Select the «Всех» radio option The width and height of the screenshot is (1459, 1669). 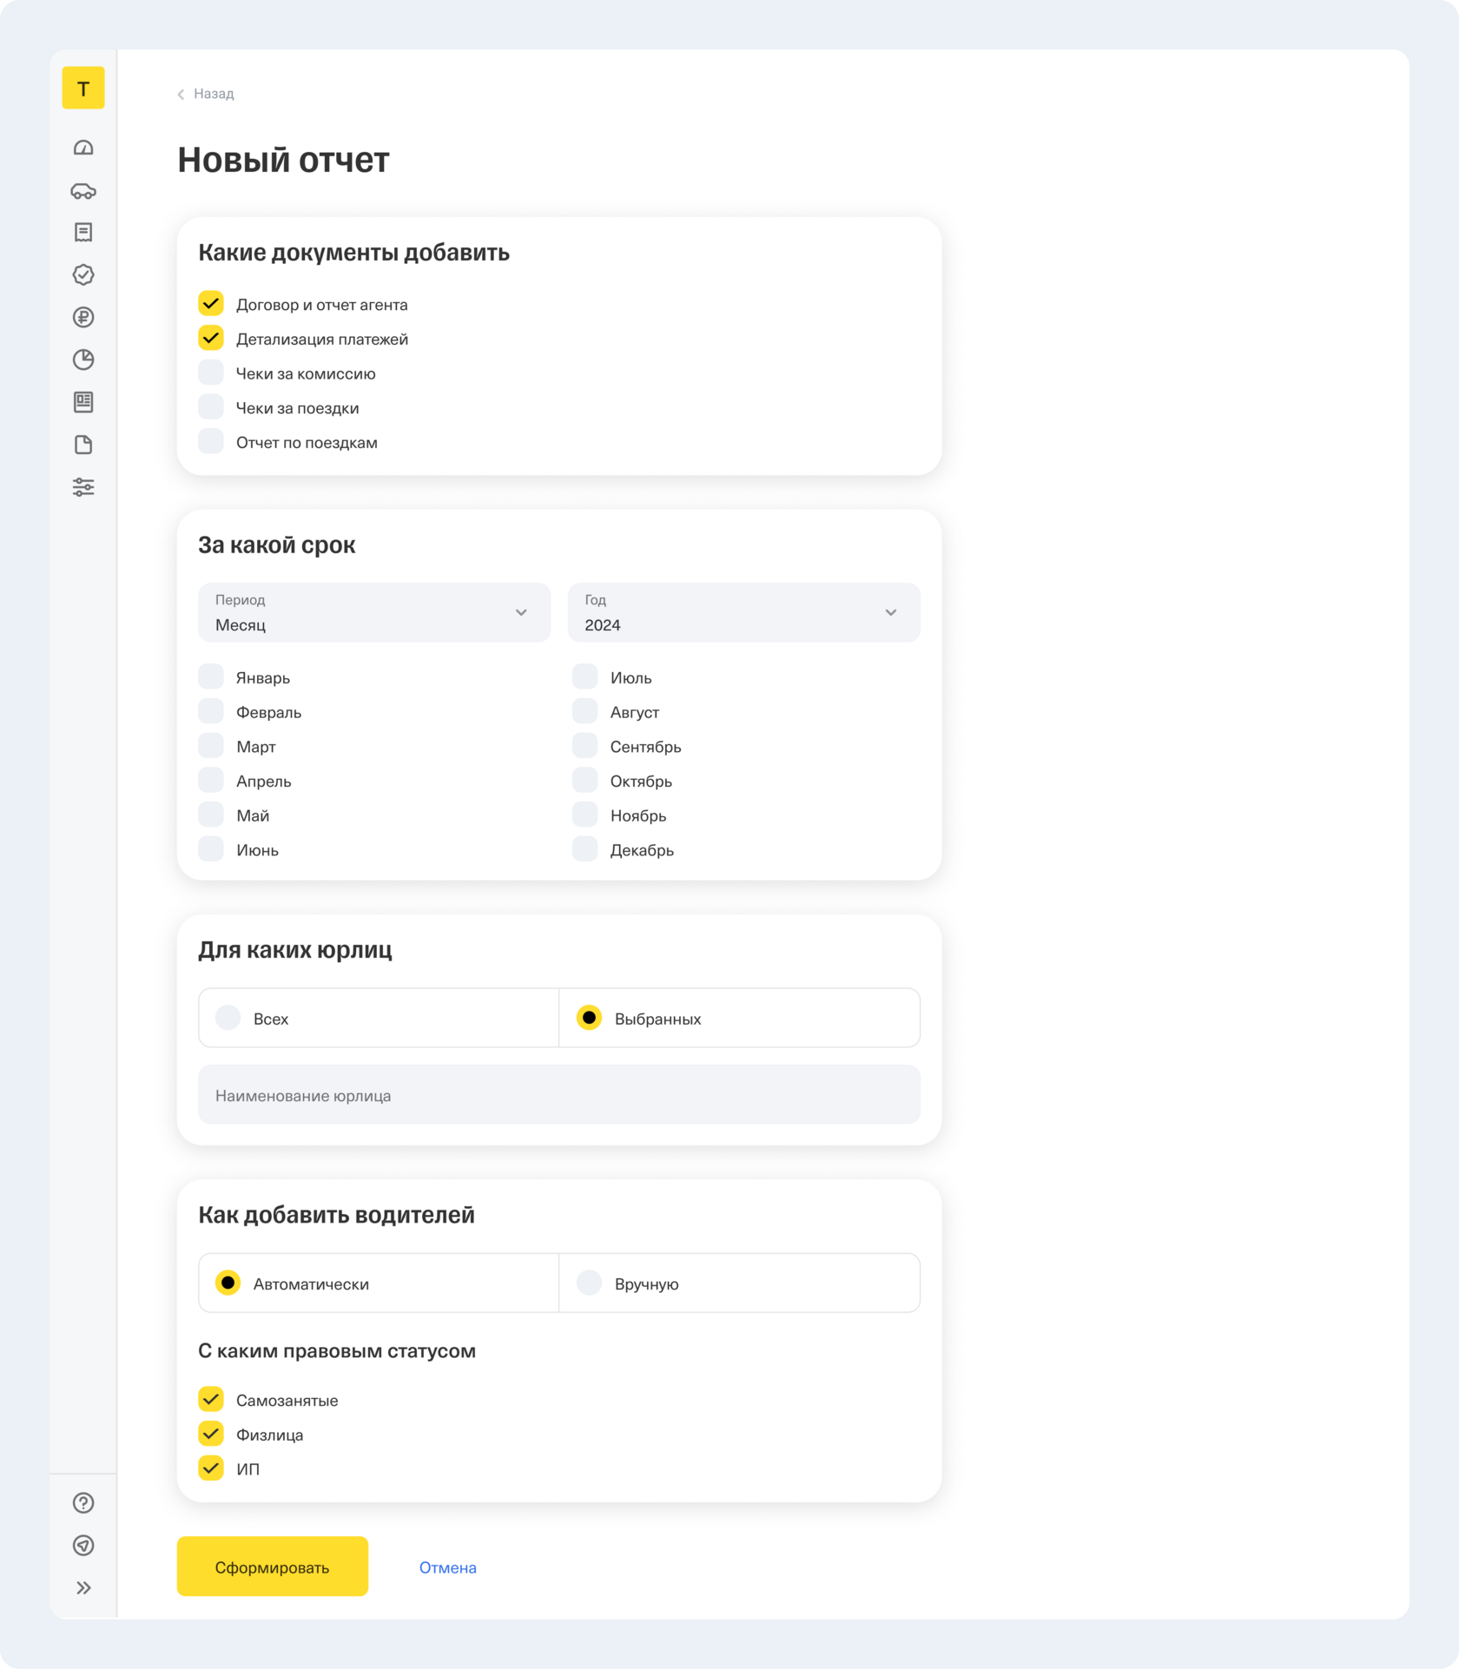[228, 1018]
